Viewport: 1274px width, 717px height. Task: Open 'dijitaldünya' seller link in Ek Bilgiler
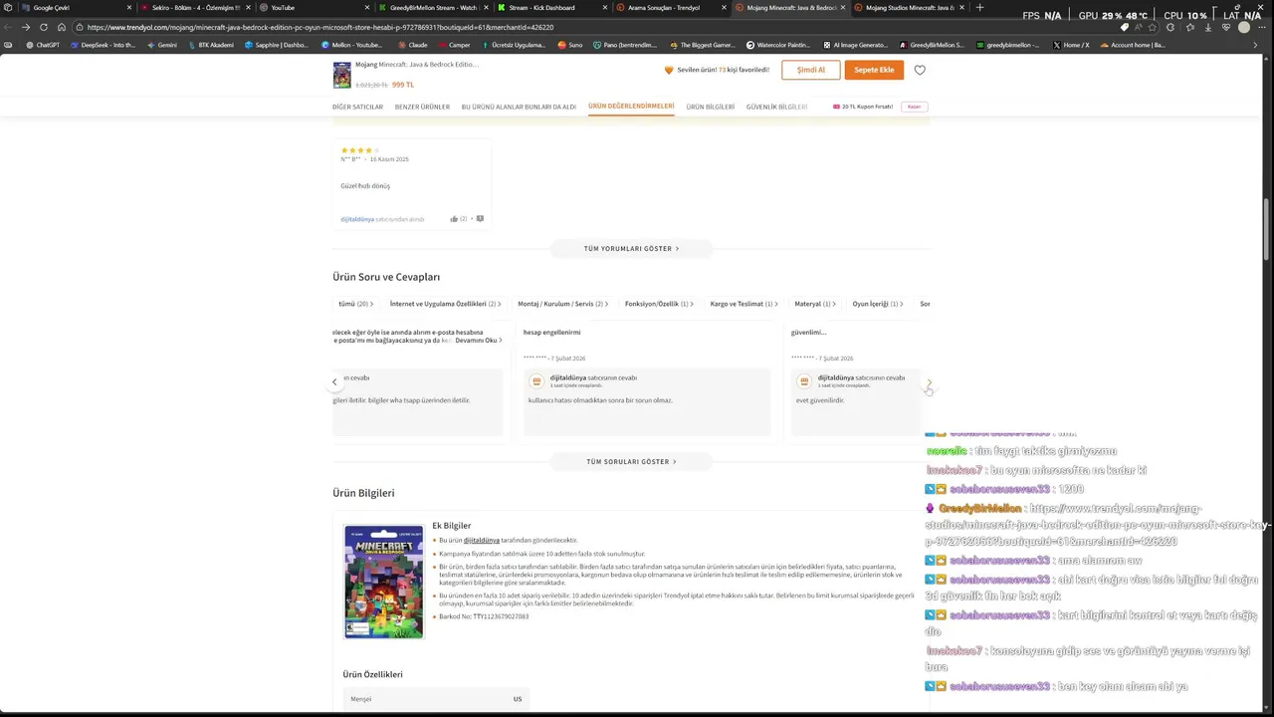[482, 540]
